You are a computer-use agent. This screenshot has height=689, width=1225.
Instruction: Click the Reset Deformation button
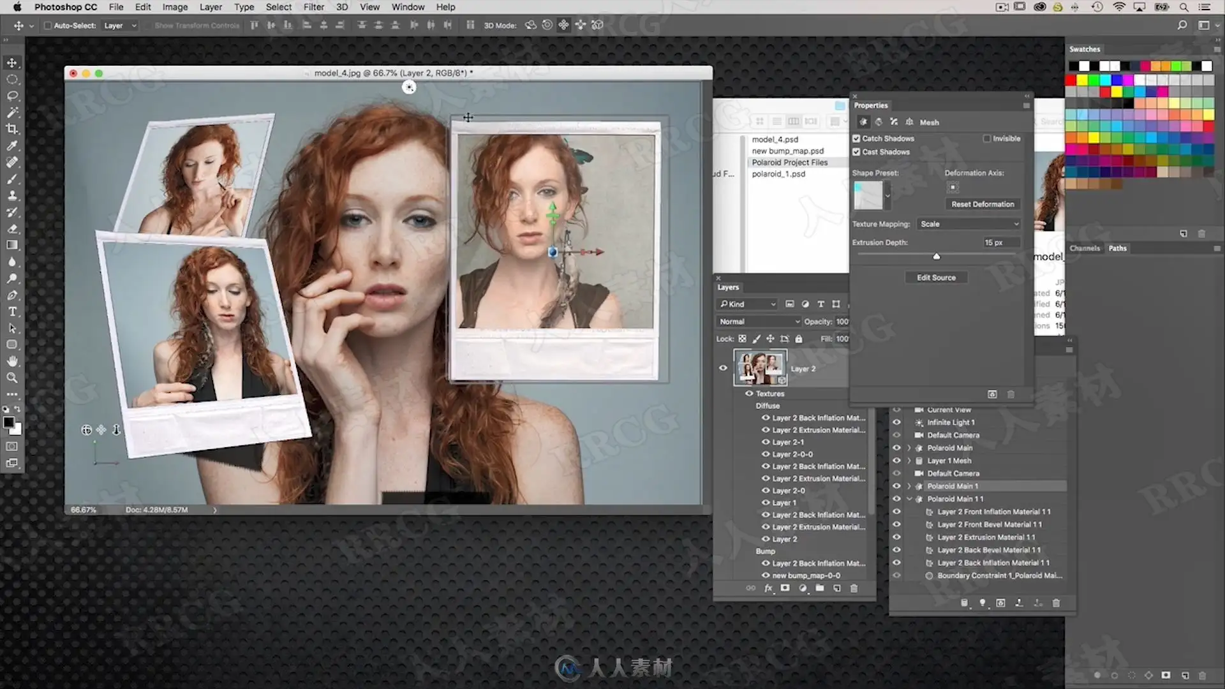point(982,204)
